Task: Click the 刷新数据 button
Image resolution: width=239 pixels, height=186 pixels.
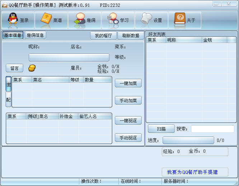Action: (x=131, y=35)
